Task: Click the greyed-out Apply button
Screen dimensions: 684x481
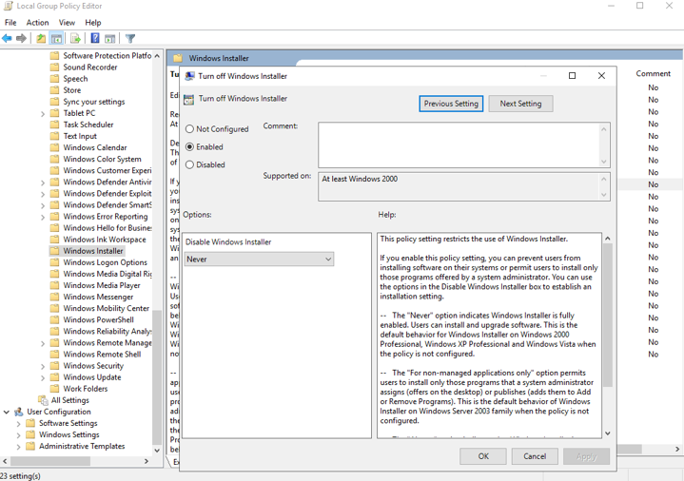Action: pos(586,456)
